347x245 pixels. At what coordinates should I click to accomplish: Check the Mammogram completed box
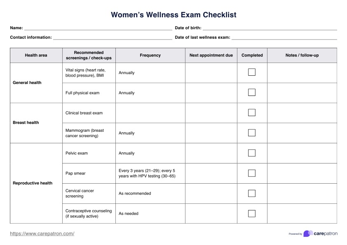click(x=252, y=133)
